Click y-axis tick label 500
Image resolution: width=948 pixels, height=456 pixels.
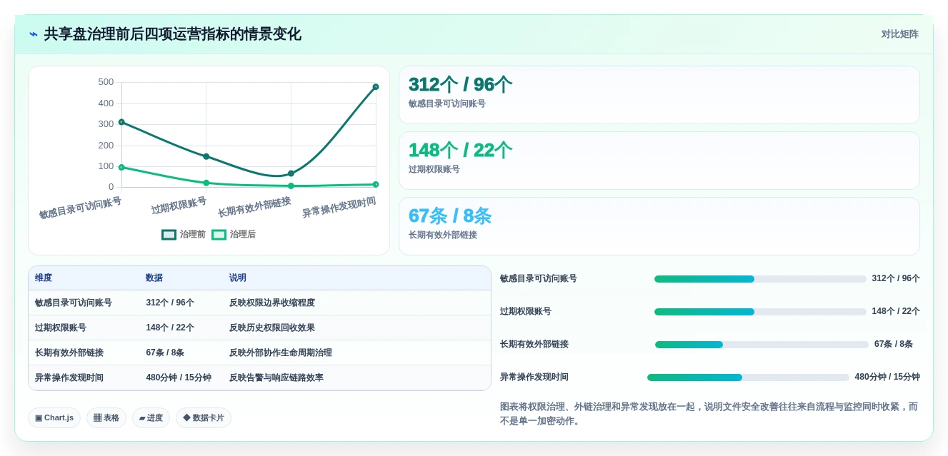[x=106, y=82]
